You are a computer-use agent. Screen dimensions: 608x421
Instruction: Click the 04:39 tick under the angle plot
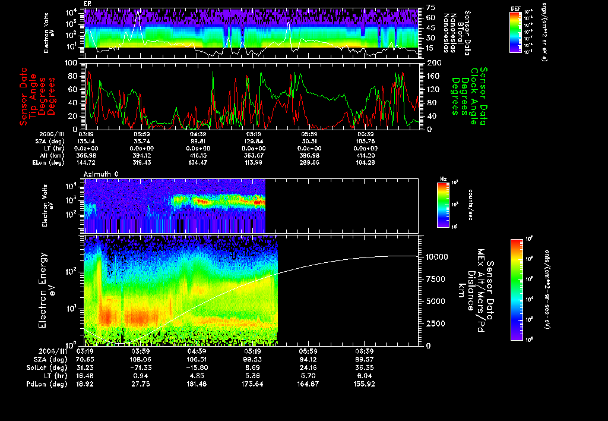(x=198, y=134)
